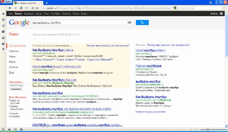Open 'выбрать ноутбук' podberi-notebook ad link
The width and height of the screenshot is (228, 132).
pos(148,81)
